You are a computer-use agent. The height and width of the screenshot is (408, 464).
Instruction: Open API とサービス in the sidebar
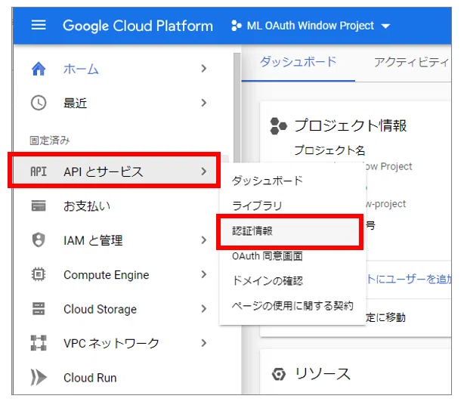point(116,172)
